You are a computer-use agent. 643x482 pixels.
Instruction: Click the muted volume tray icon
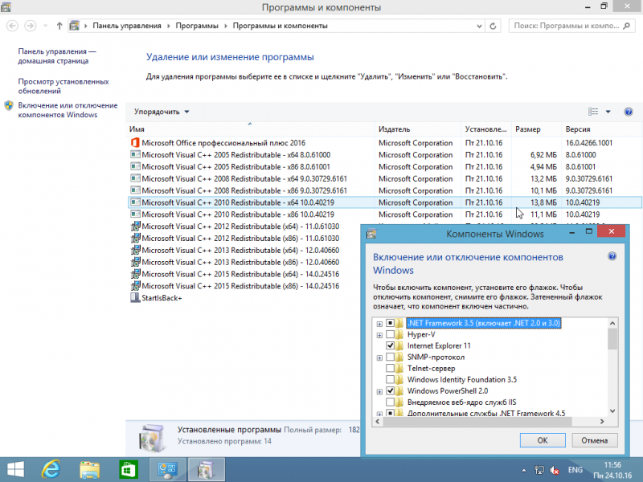coord(554,470)
